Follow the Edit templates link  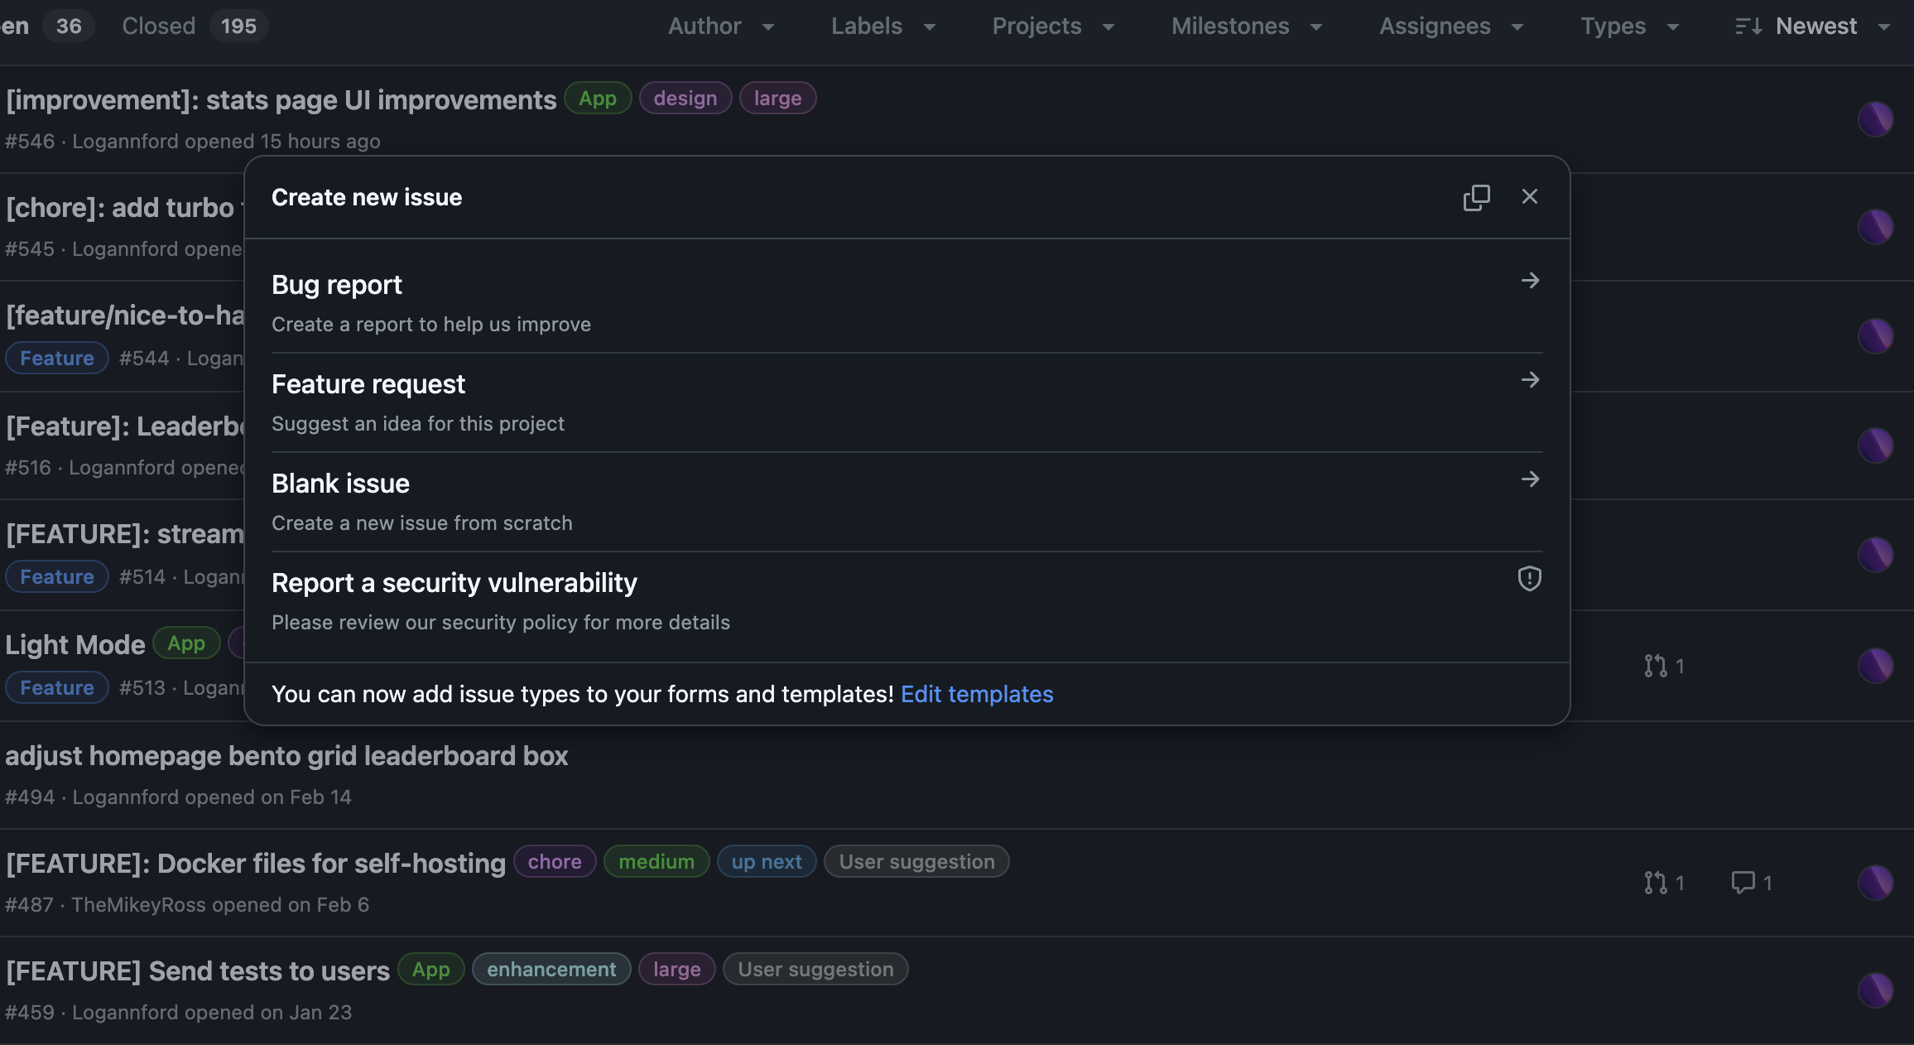point(977,694)
